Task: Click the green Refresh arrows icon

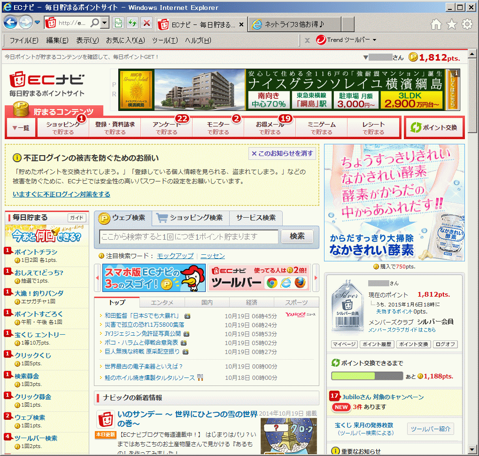Action: [x=132, y=23]
